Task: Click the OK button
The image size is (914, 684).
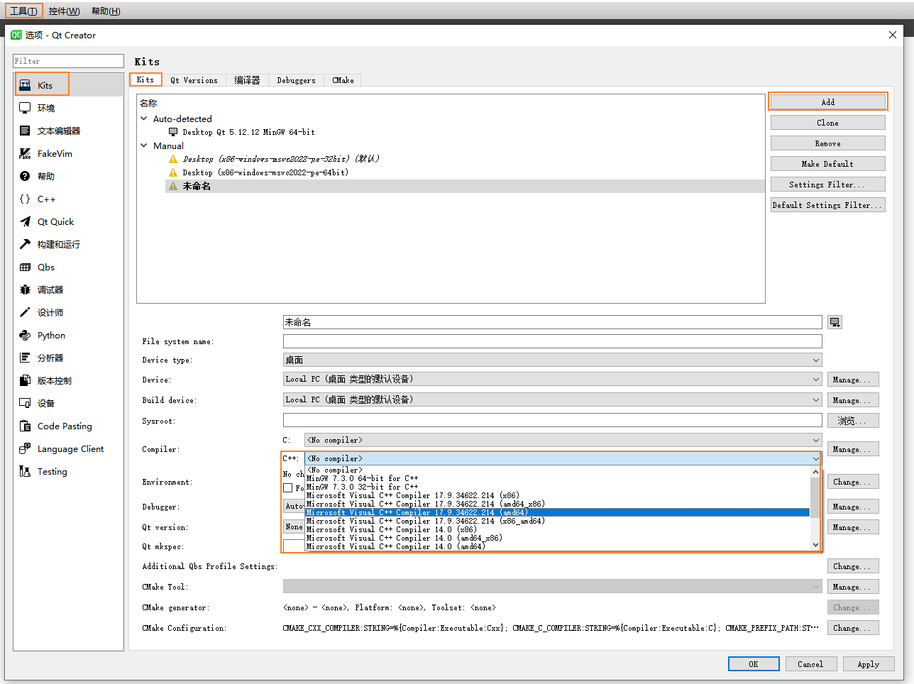Action: click(754, 664)
